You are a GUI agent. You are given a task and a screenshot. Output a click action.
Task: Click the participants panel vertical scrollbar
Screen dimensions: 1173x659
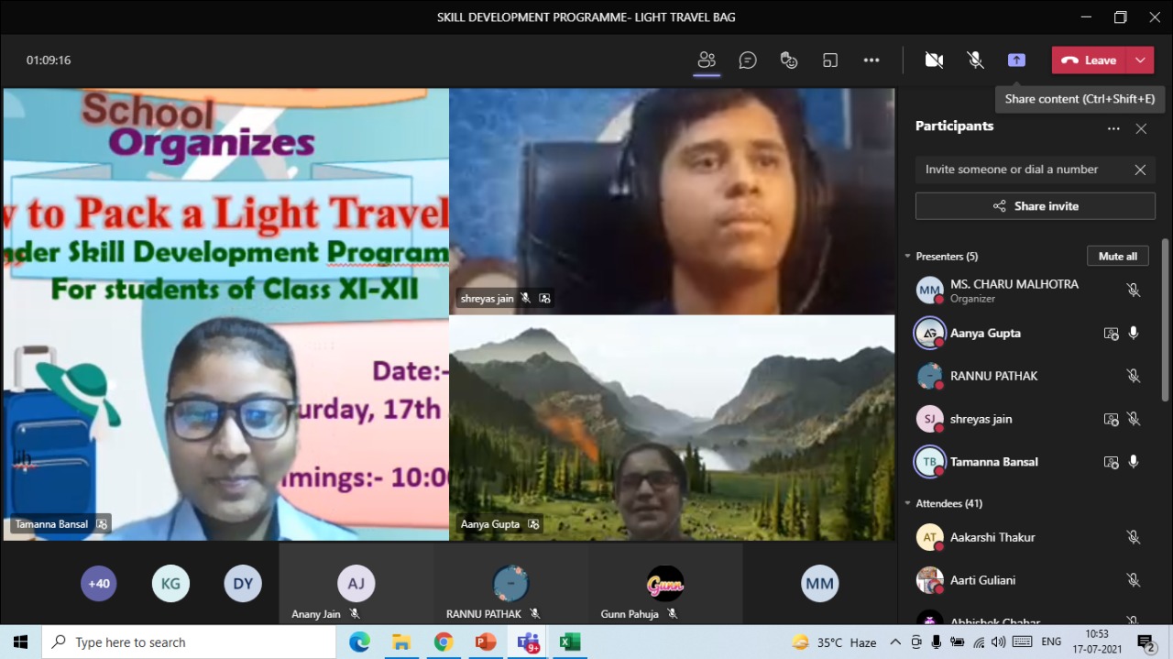click(1166, 319)
